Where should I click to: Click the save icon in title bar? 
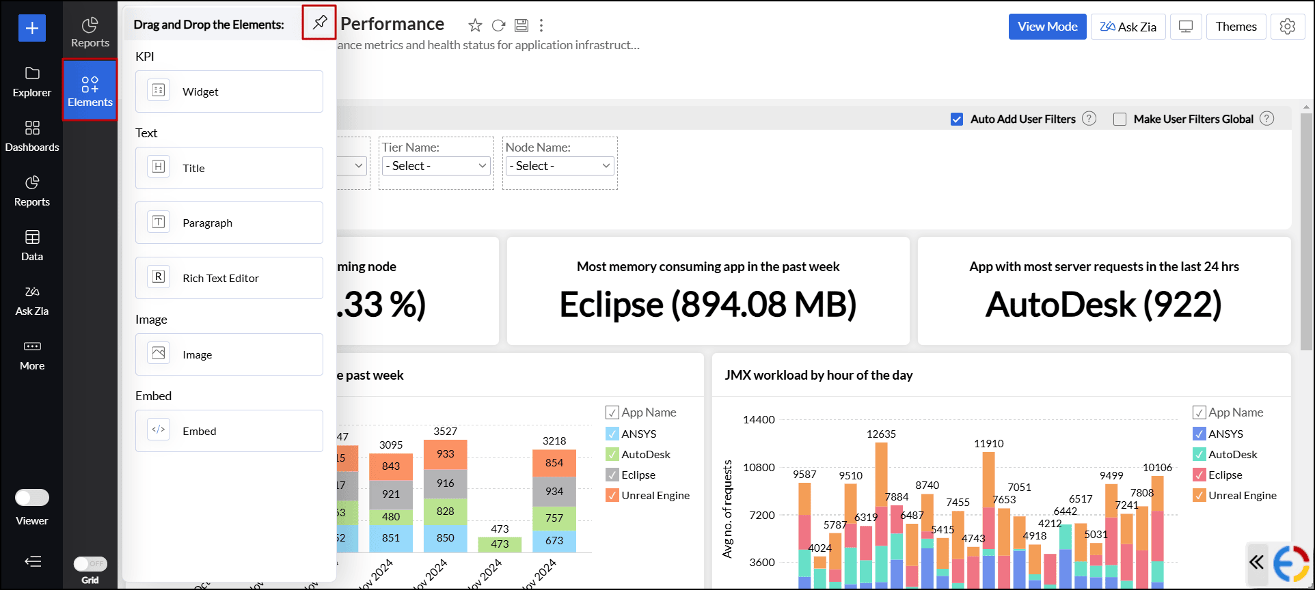[521, 26]
